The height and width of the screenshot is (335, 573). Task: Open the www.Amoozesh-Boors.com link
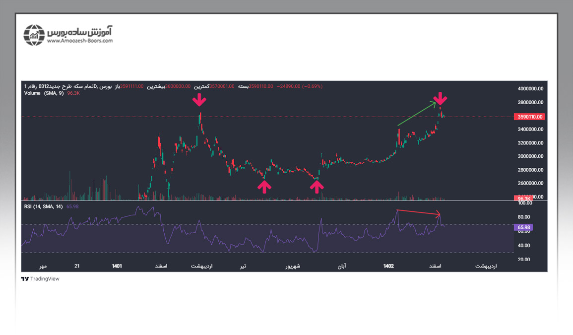[x=80, y=41]
